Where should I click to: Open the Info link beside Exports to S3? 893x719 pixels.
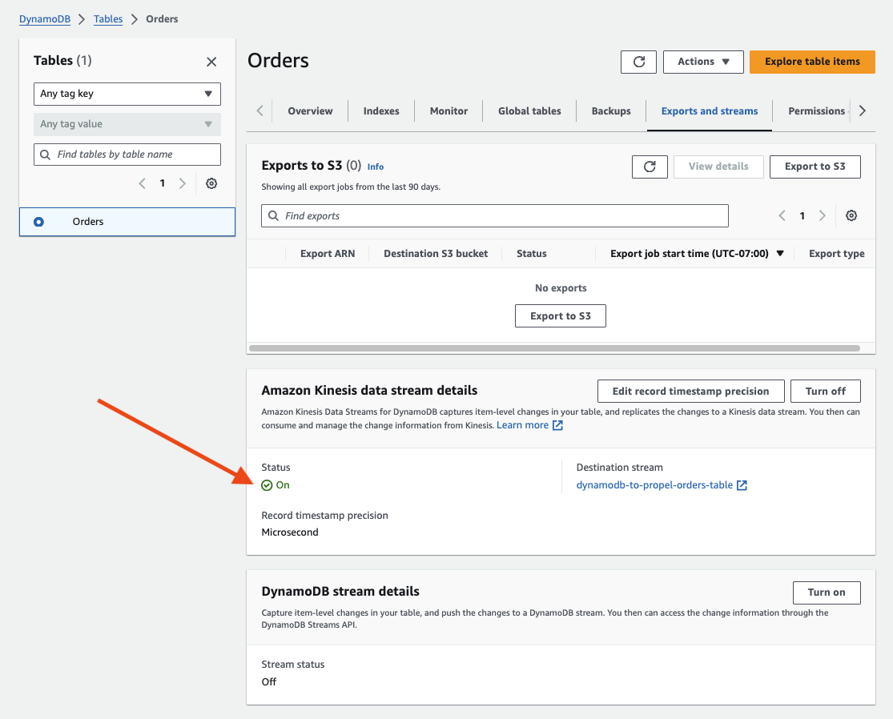[376, 167]
